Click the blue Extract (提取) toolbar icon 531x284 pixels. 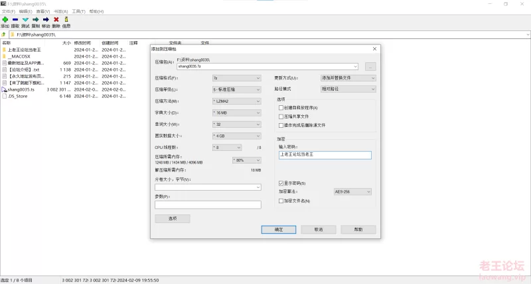point(15,20)
